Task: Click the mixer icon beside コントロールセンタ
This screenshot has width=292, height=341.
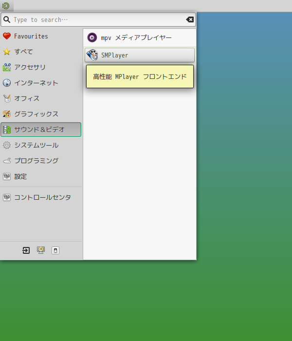Action: pyautogui.click(x=7, y=197)
